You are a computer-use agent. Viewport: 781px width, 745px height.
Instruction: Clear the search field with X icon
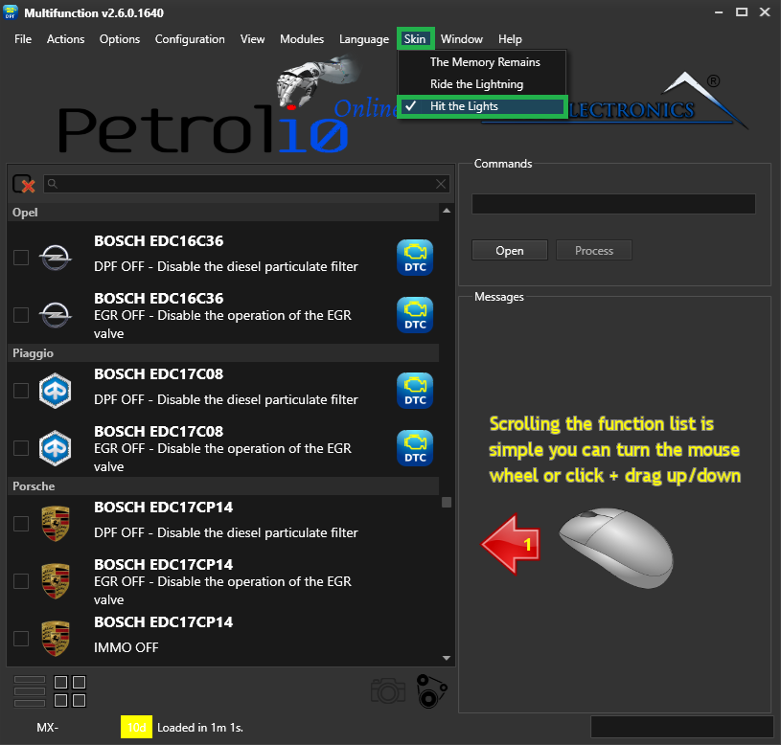coord(441,184)
